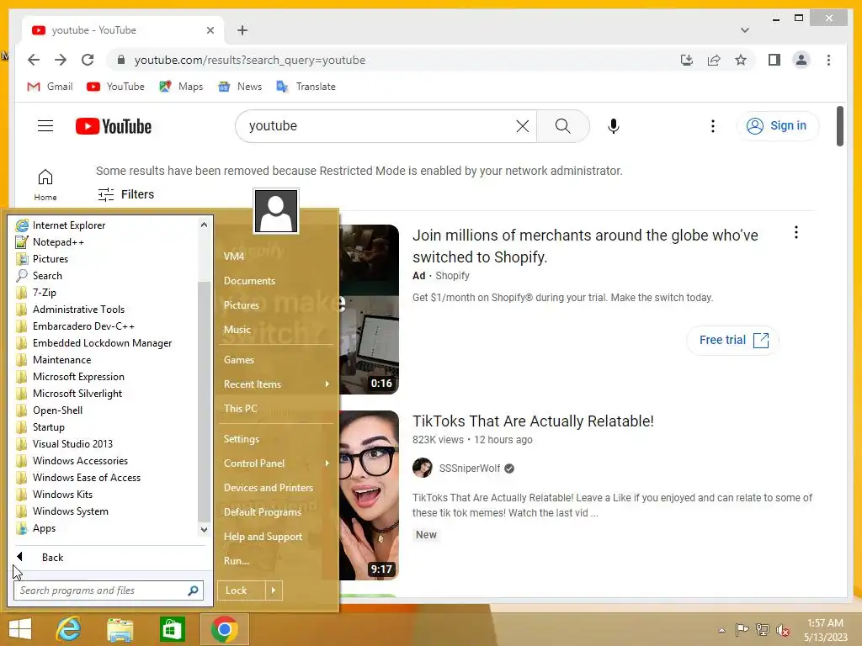Expand Recent Items submenu arrow
Image resolution: width=862 pixels, height=646 pixels.
[x=327, y=384]
